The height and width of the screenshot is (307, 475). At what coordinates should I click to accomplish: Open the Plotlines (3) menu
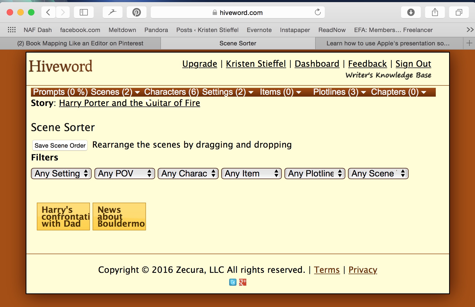click(x=339, y=92)
